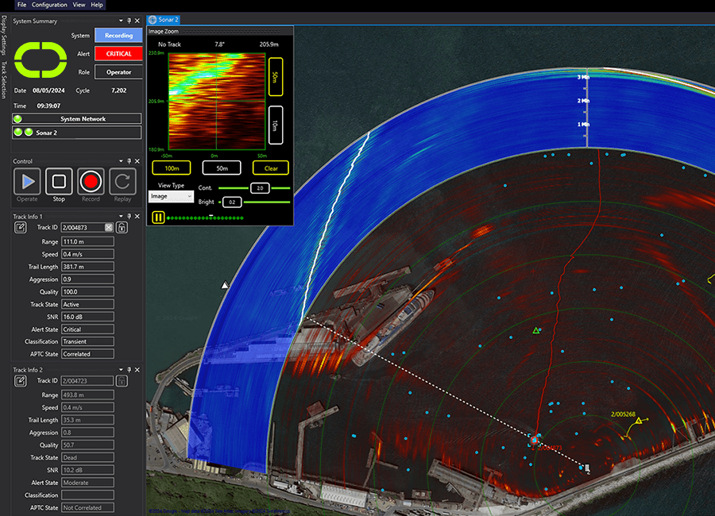
Task: Open Track Info 1 panel options arrow
Action: (120, 217)
